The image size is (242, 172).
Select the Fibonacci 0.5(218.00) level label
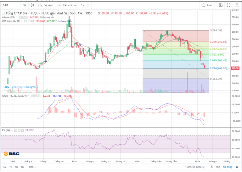(x=217, y=54)
